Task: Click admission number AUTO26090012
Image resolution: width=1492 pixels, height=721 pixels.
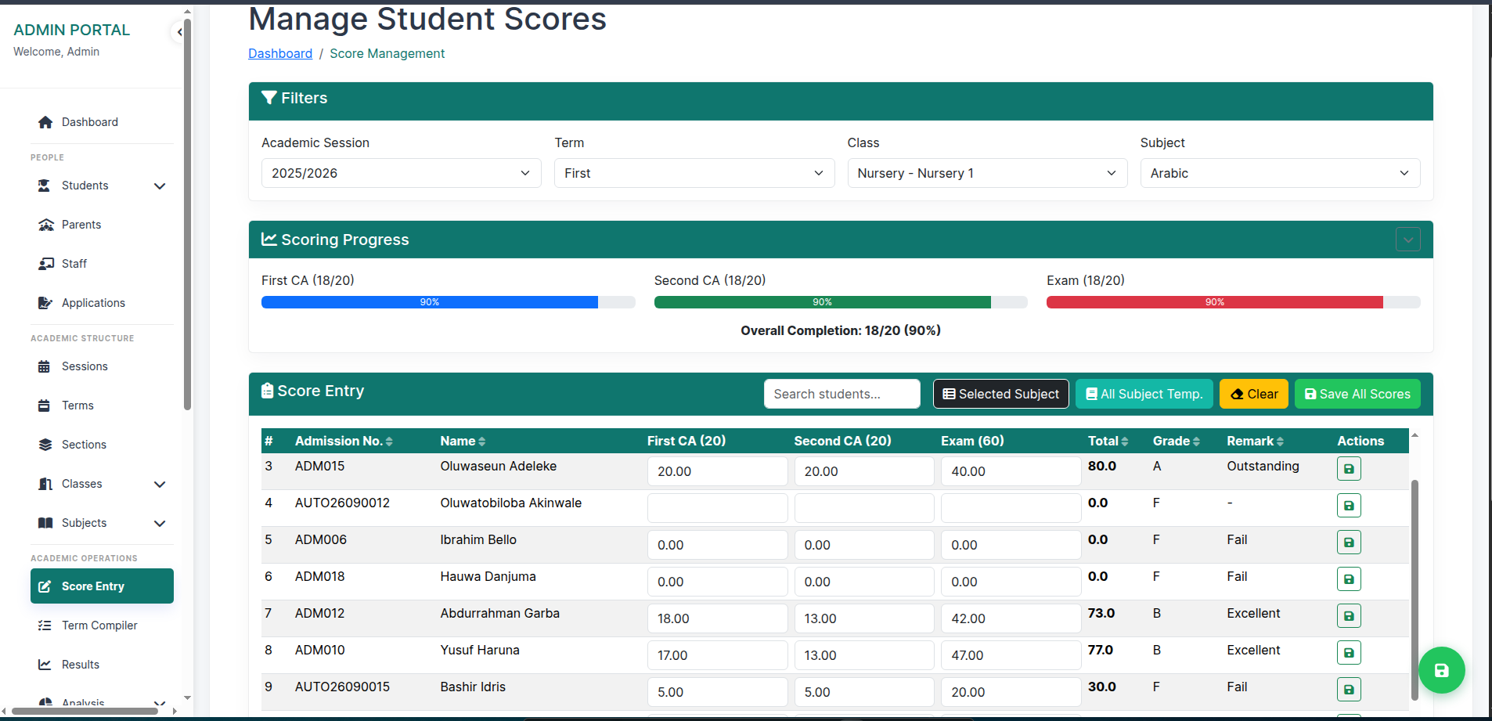Action: 342,503
